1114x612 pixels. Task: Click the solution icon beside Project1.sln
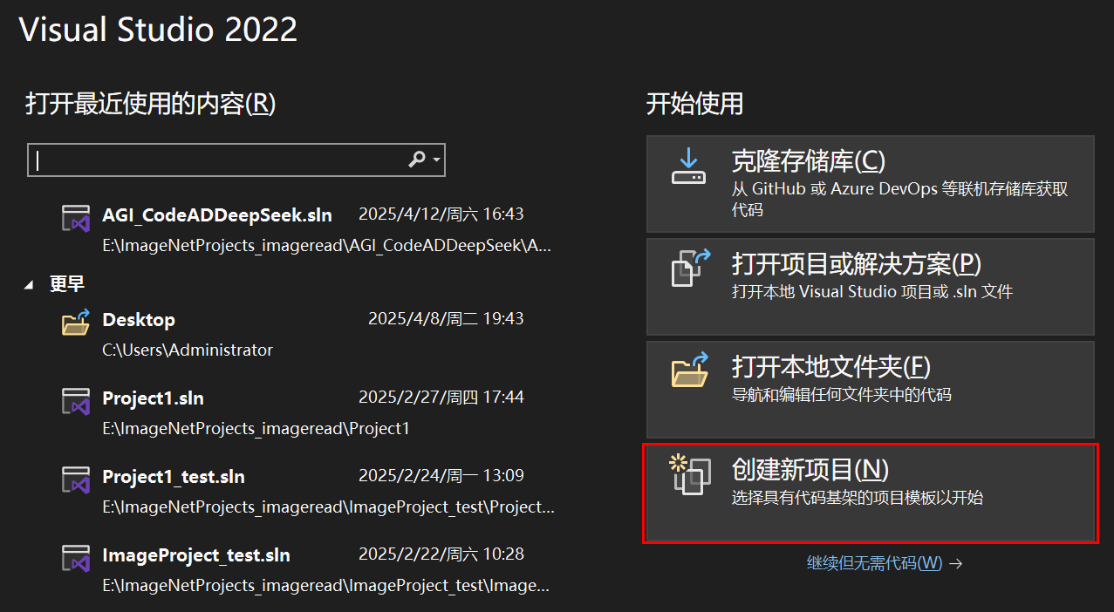coord(76,402)
